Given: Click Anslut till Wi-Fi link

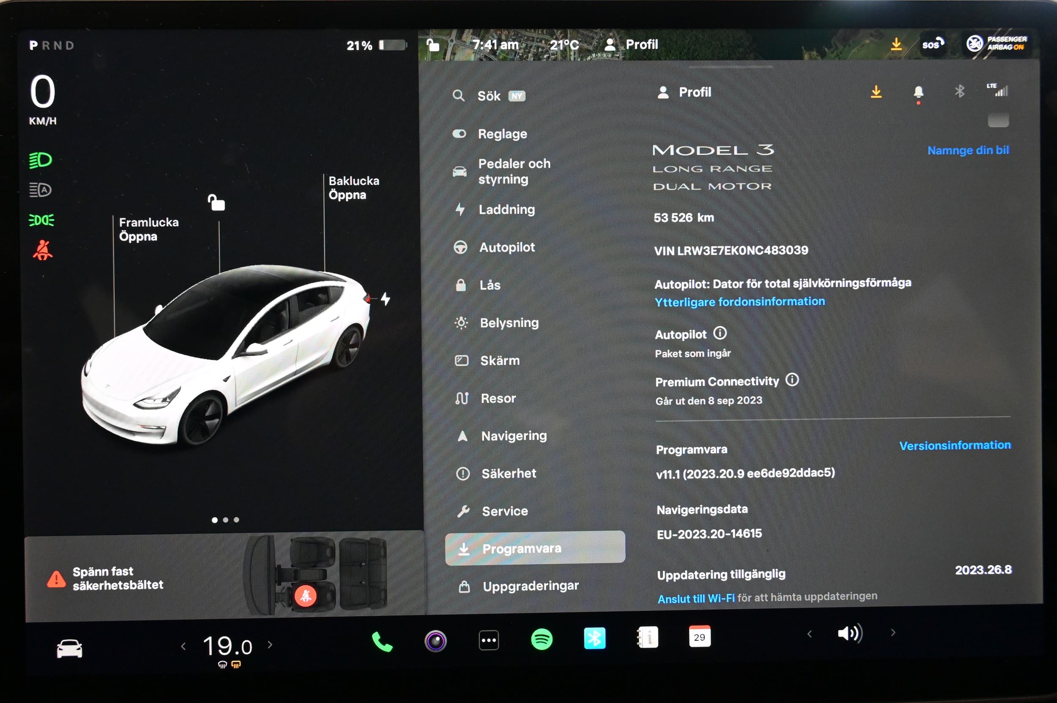Looking at the screenshot, I should pyautogui.click(x=696, y=599).
